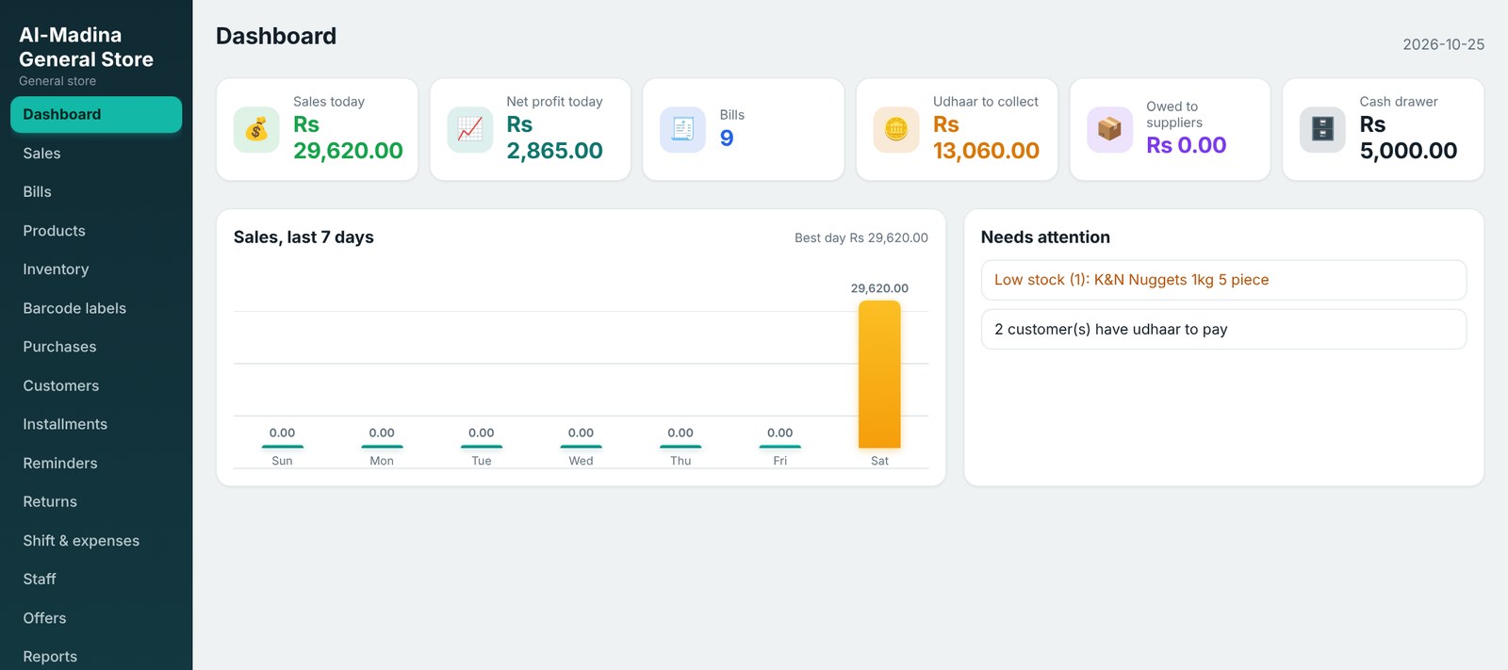Viewport: 1508px width, 670px height.
Task: Open the customers have udhaar to pay alert
Action: coord(1223,329)
